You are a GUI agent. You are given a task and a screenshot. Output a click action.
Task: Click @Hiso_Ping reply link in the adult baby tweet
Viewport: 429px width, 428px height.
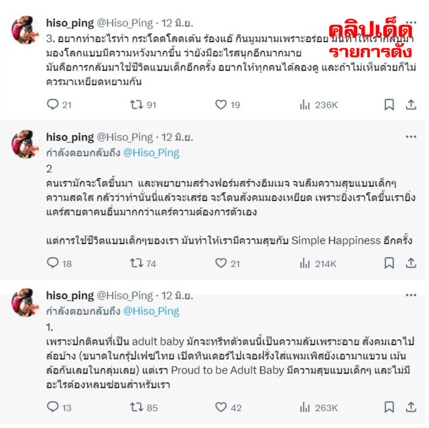coord(151,311)
